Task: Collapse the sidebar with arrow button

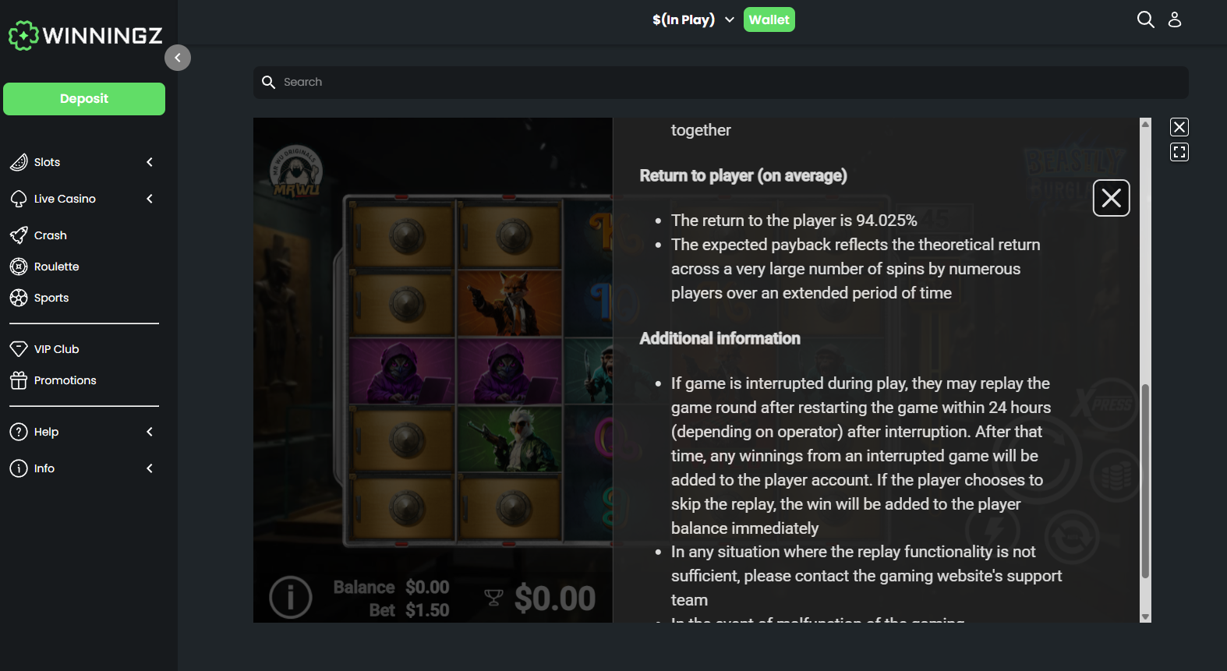Action: point(178,58)
